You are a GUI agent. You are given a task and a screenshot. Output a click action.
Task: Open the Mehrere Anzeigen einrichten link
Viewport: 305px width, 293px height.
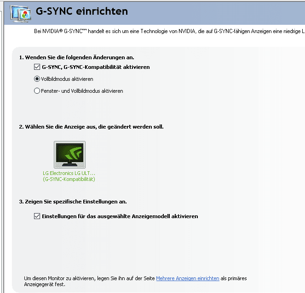click(188, 278)
